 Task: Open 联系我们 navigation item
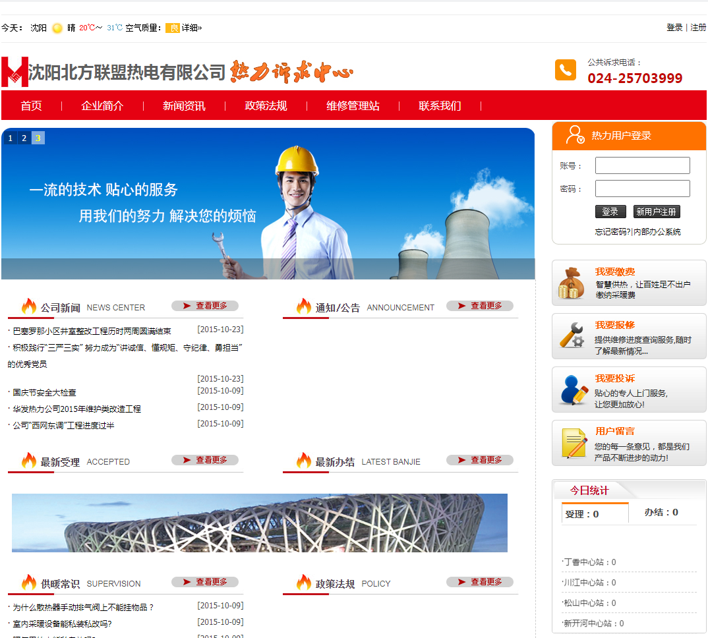[440, 105]
